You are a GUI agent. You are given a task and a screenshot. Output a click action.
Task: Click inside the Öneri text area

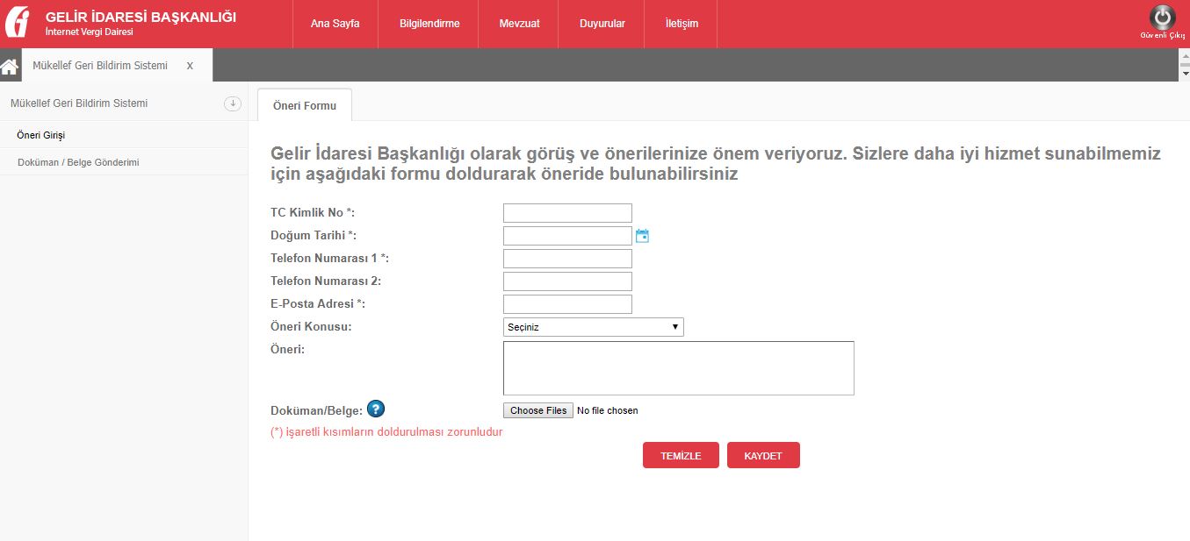pos(678,367)
